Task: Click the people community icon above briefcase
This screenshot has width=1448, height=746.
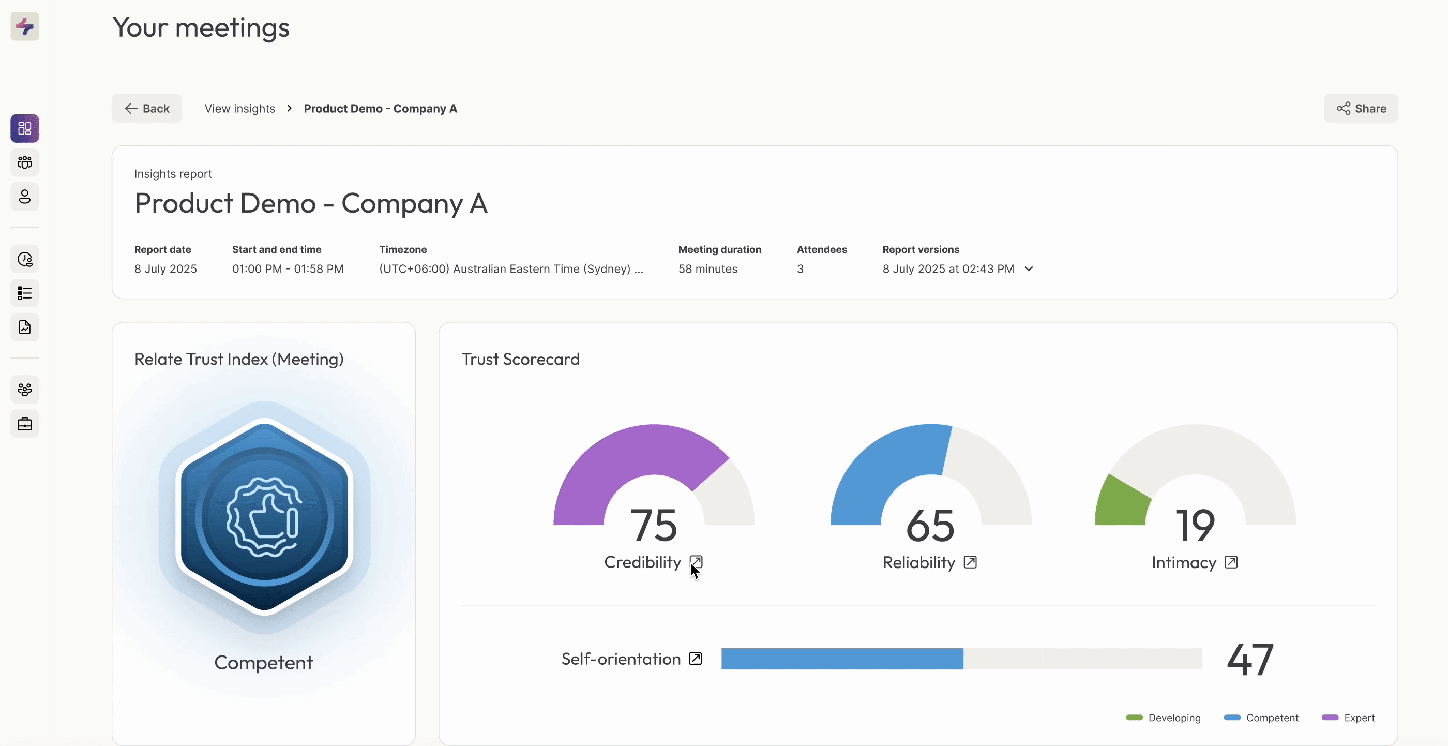Action: (x=25, y=390)
